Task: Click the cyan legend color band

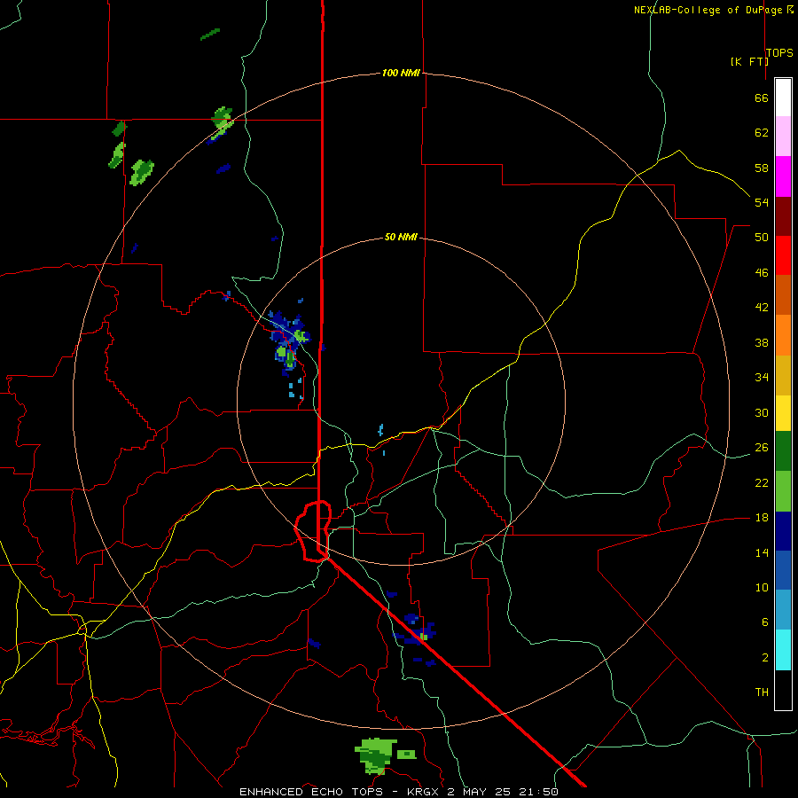Action: point(783,650)
